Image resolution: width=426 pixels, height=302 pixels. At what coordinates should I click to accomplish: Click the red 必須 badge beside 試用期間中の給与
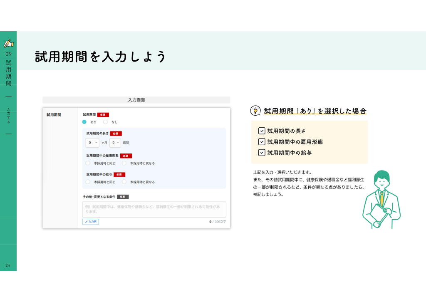pyautogui.click(x=119, y=175)
